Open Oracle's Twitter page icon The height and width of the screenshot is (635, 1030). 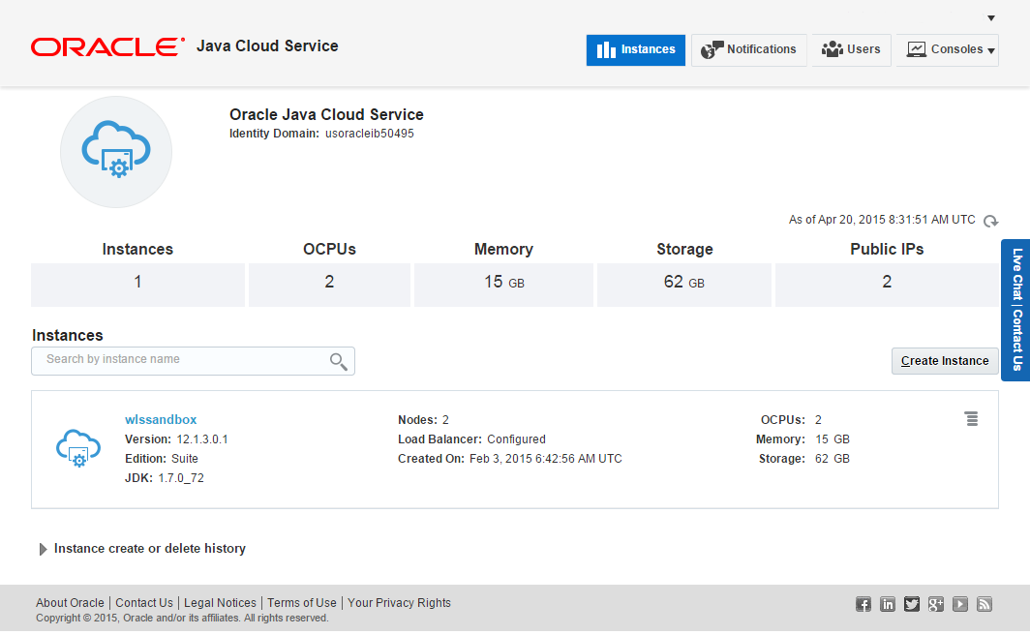click(912, 604)
